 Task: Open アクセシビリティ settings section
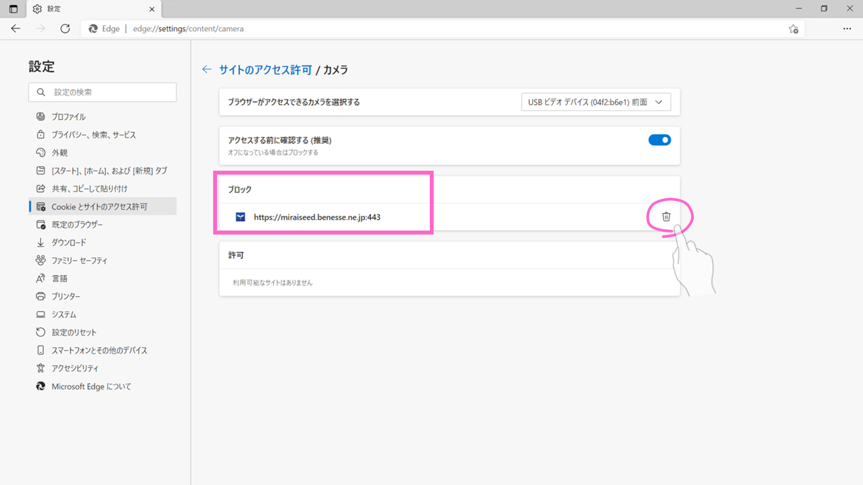click(75, 368)
